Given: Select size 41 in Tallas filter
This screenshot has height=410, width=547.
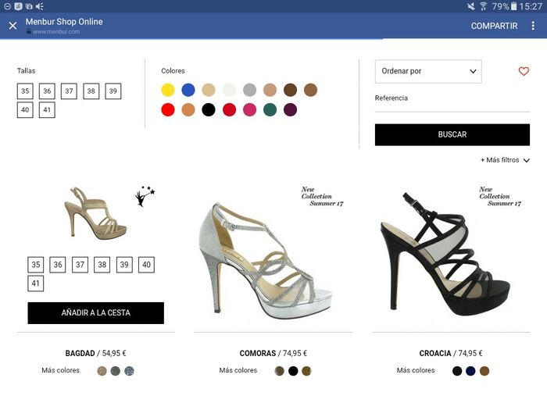Looking at the screenshot, I should tap(47, 110).
